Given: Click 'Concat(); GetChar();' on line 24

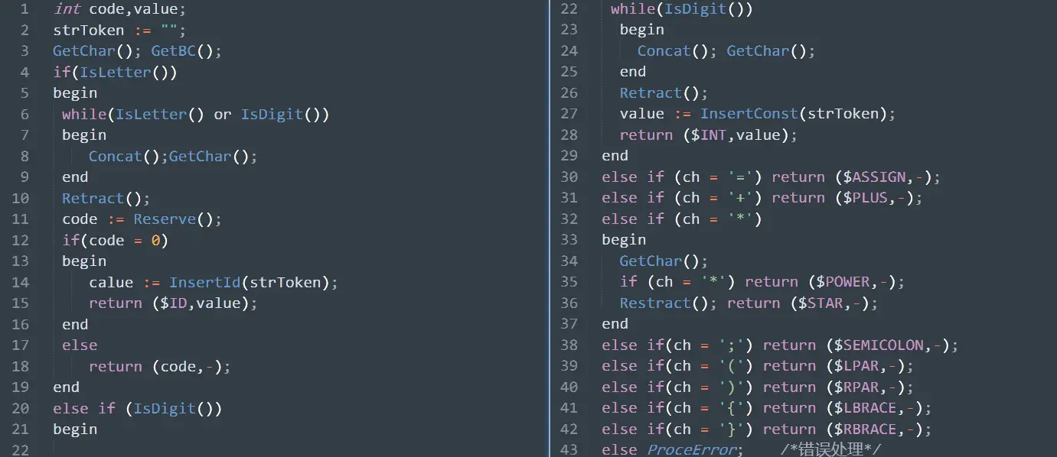Looking at the screenshot, I should [x=726, y=51].
